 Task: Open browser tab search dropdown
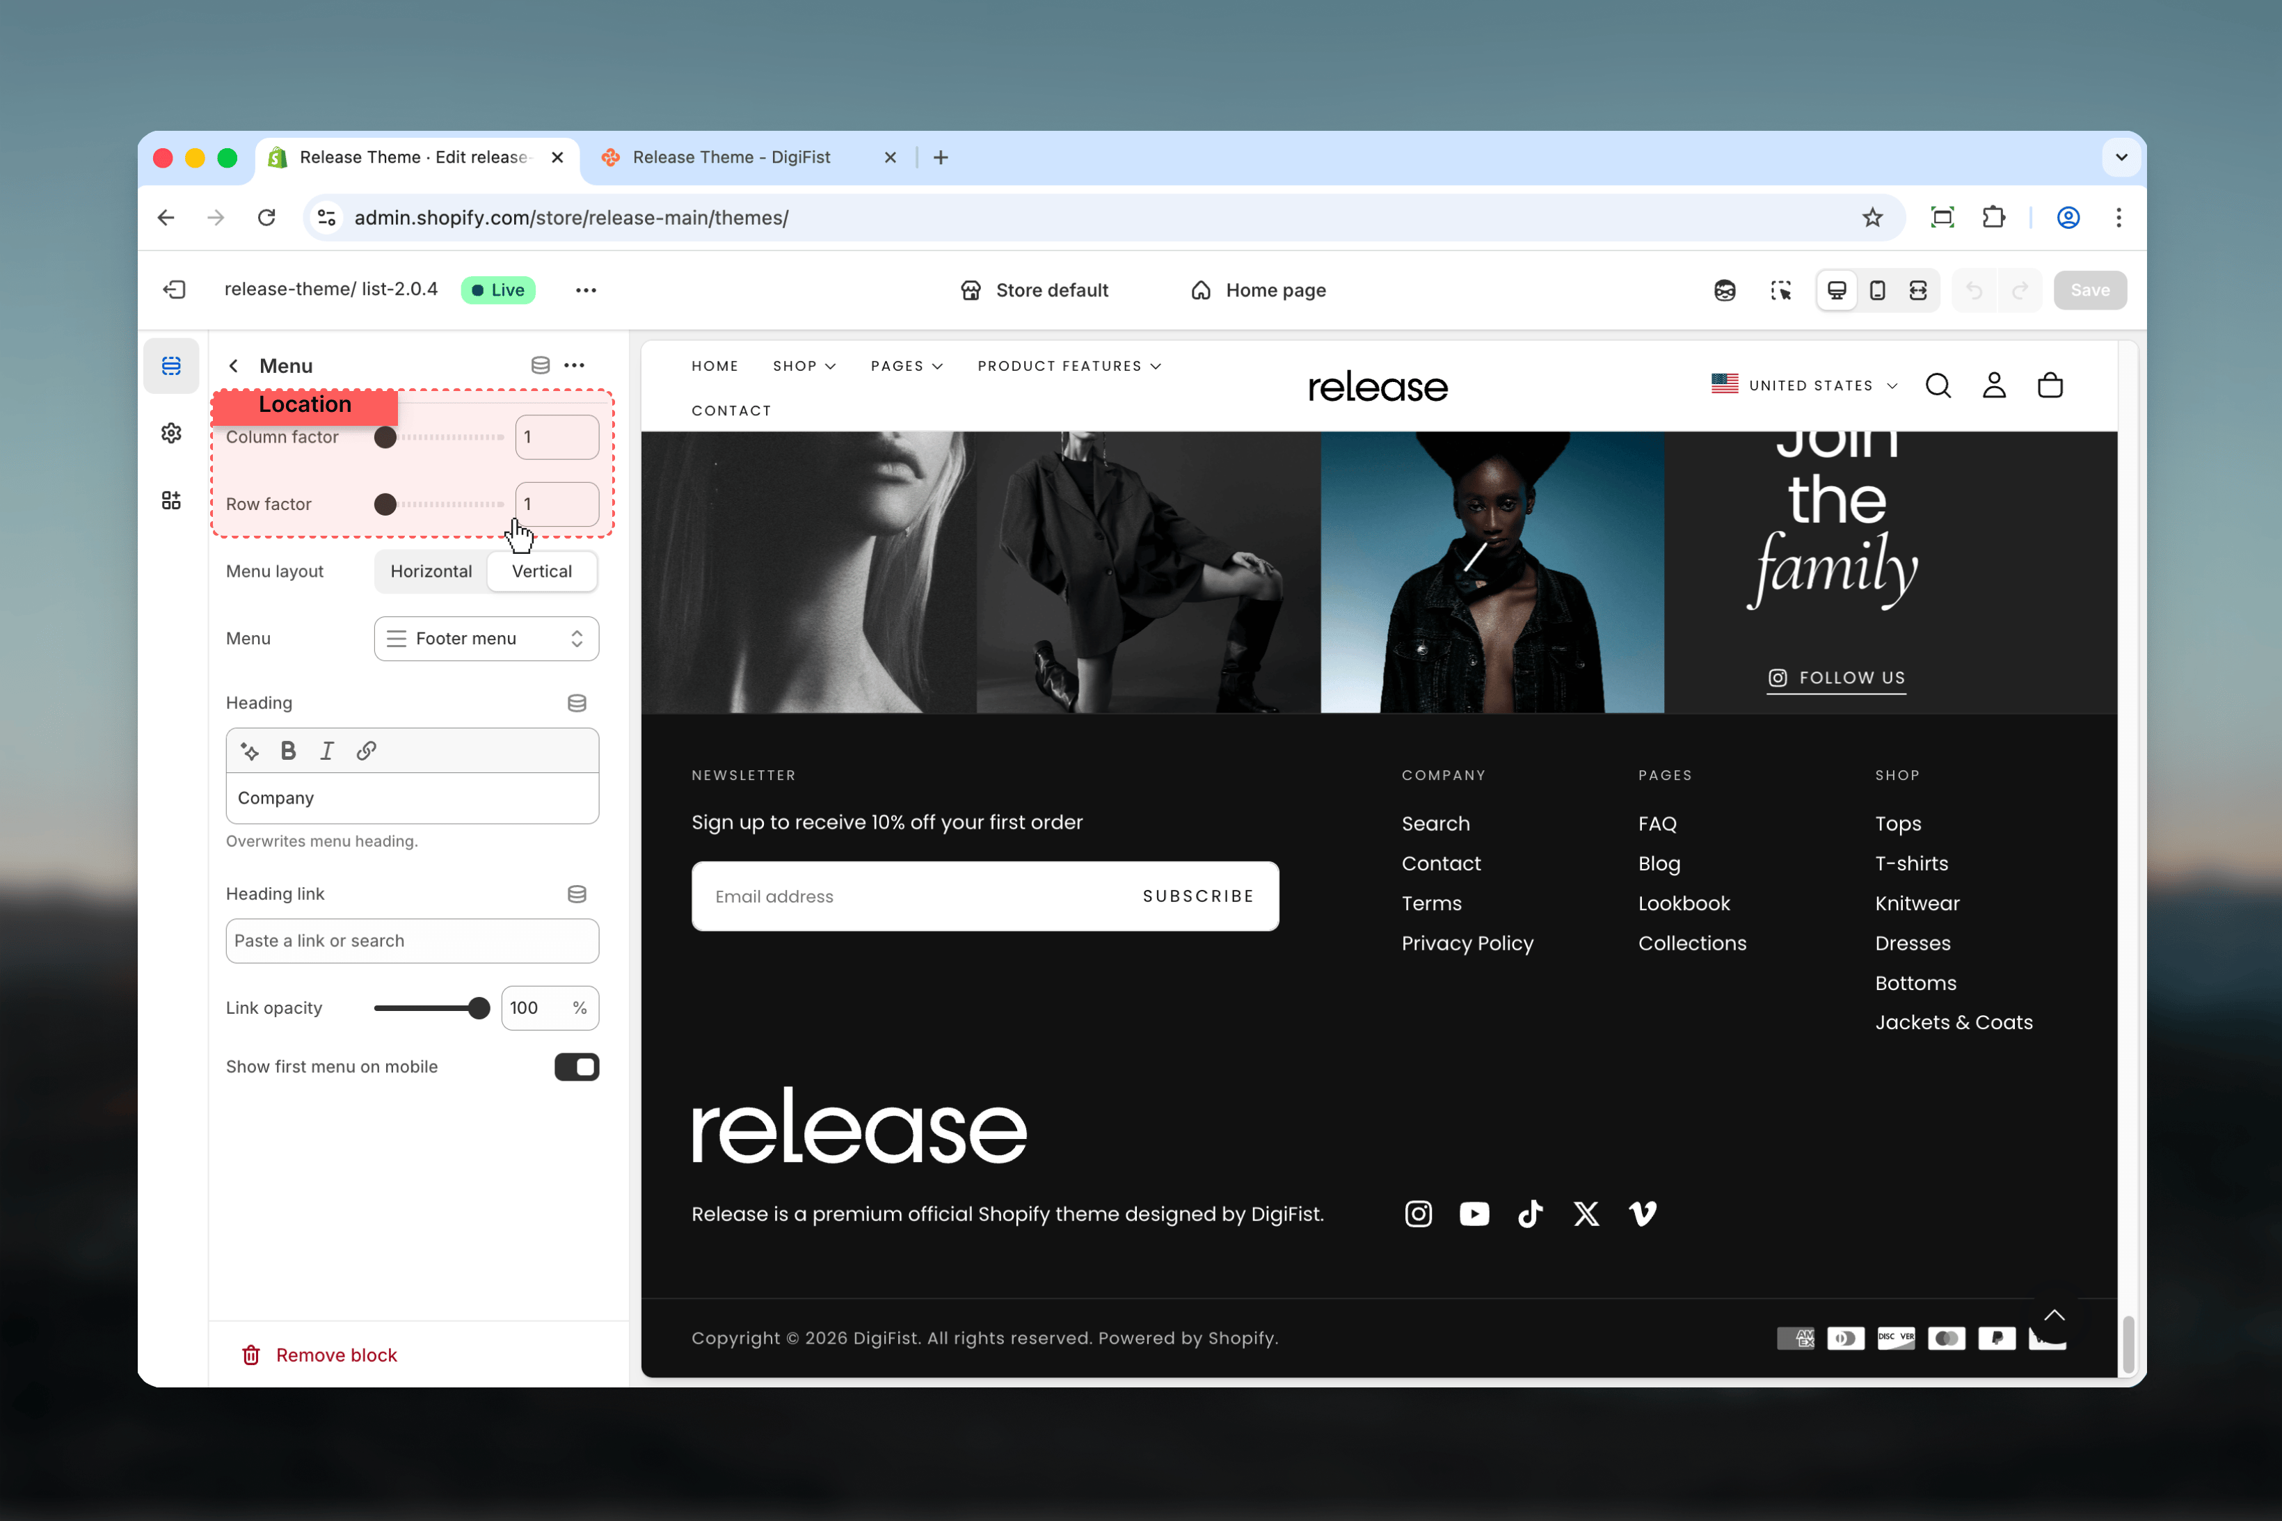tap(2121, 157)
